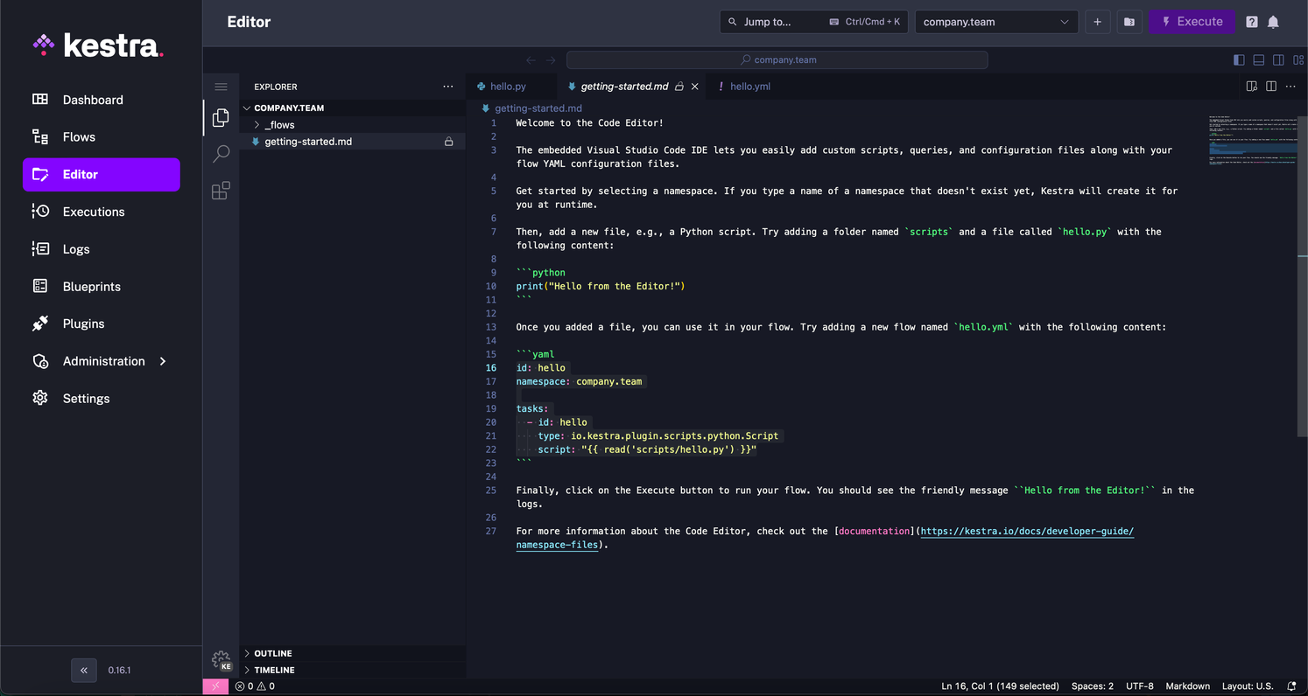1308x696 pixels.
Task: Click Jump to... search button
Action: (813, 22)
